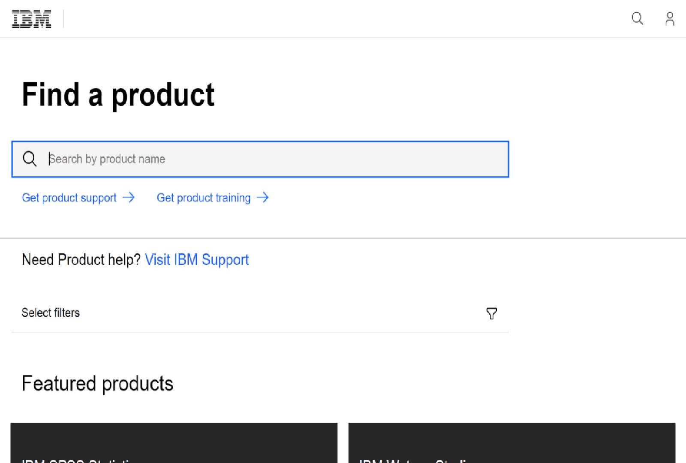Screen dimensions: 686x463
Task: Click arrow icon beside Get product support
Action: 129,198
